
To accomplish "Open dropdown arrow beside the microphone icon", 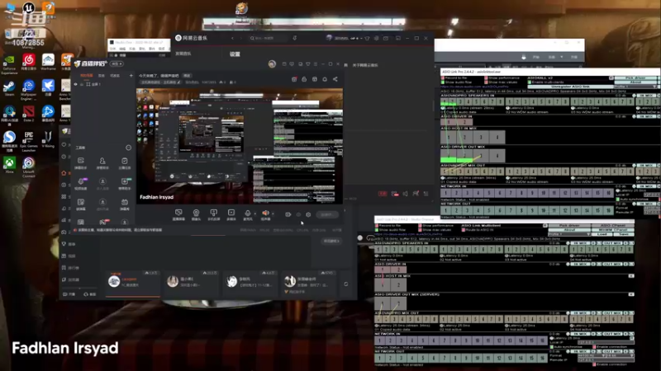I will [254, 214].
